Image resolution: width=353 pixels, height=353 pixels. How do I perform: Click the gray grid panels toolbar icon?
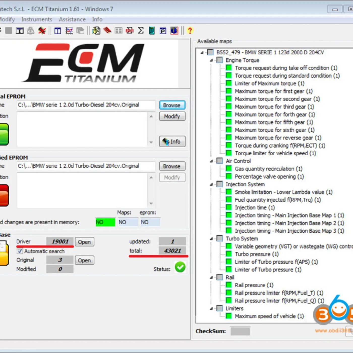coord(118,31)
